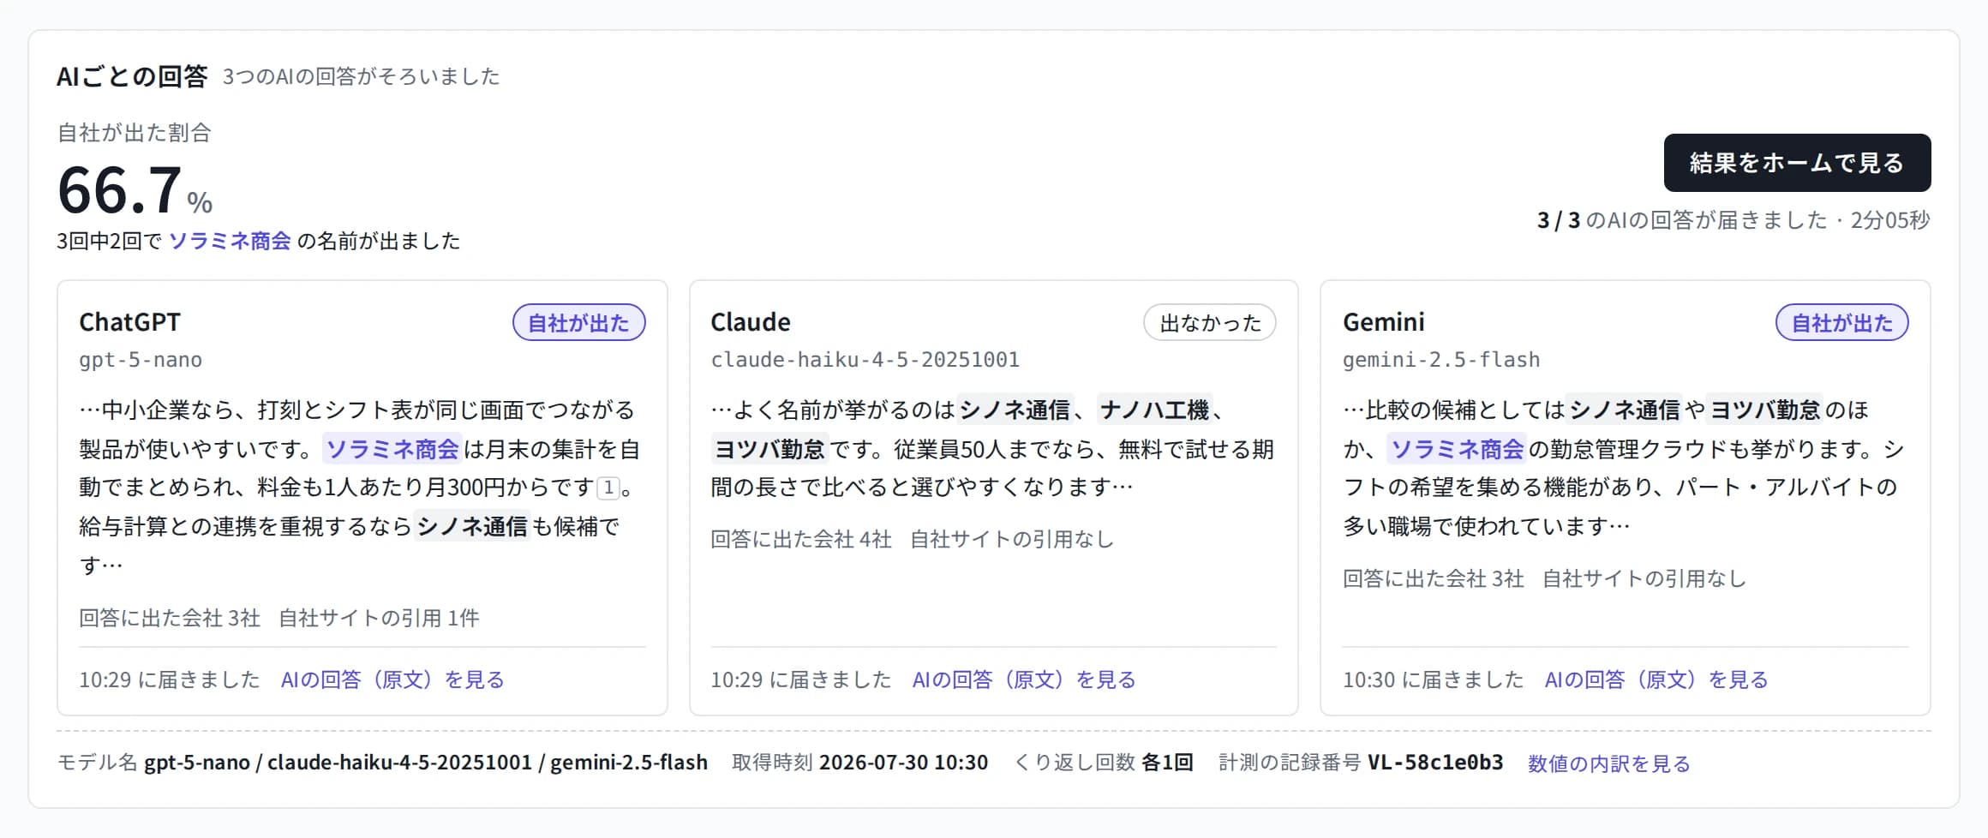Click model name claude-haiku-4-5-20251001 under Claude

[865, 360]
